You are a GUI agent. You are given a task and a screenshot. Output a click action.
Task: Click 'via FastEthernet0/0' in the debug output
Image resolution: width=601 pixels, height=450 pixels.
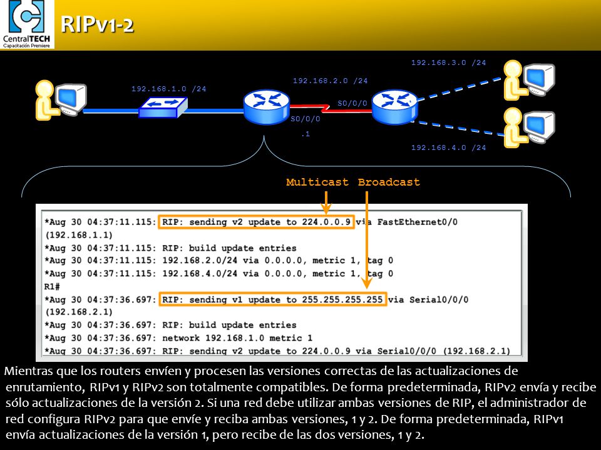[407, 222]
